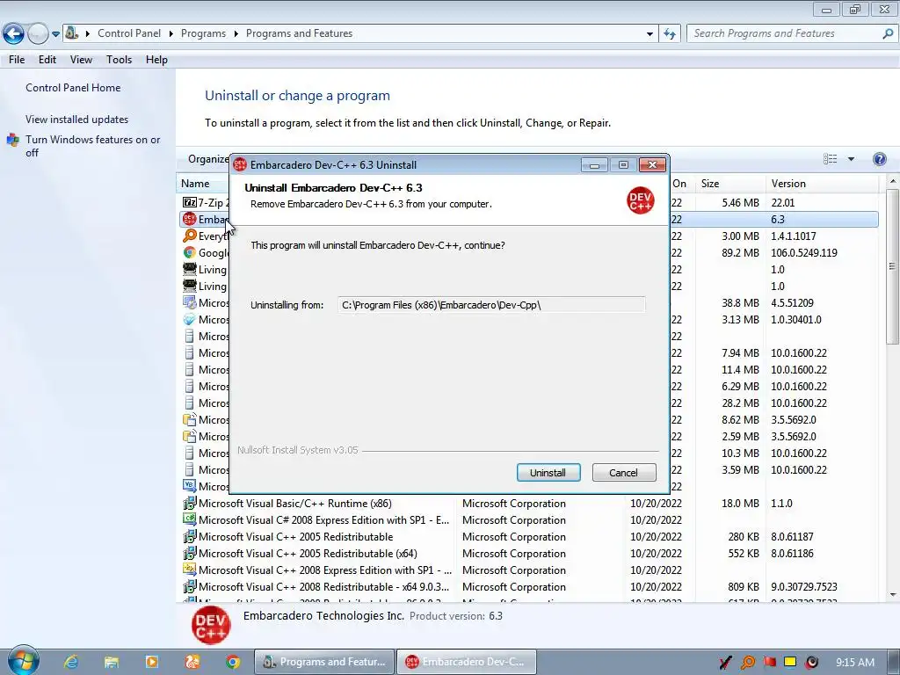Open the Windows Start orb
This screenshot has height=675, width=900.
point(23,661)
